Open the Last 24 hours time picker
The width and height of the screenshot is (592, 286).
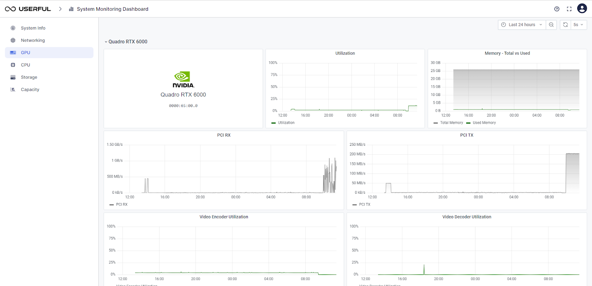click(522, 25)
